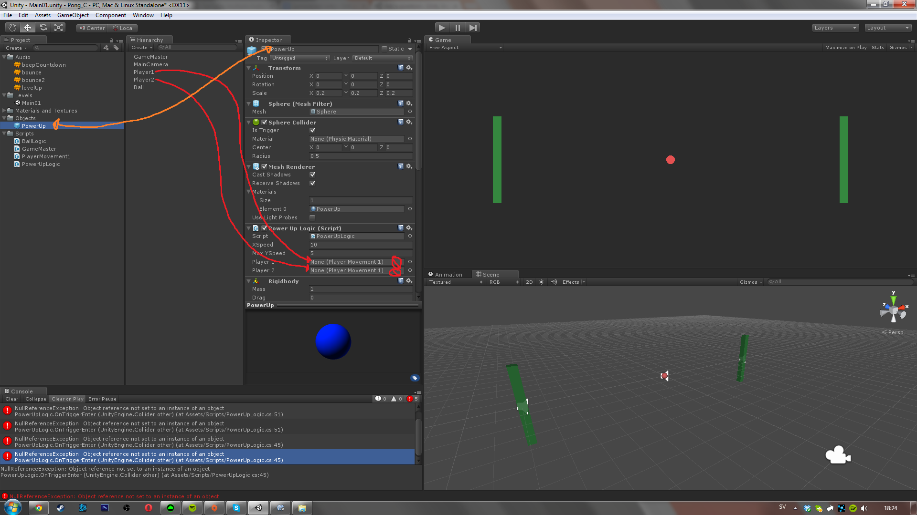
Task: Click asset label tag icon in preview
Action: 415,378
